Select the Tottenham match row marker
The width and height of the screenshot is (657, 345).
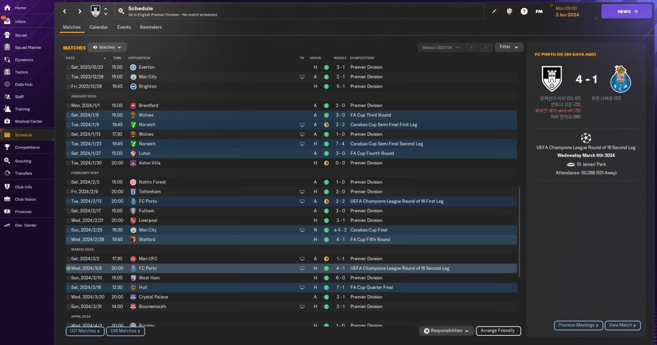tap(68, 192)
